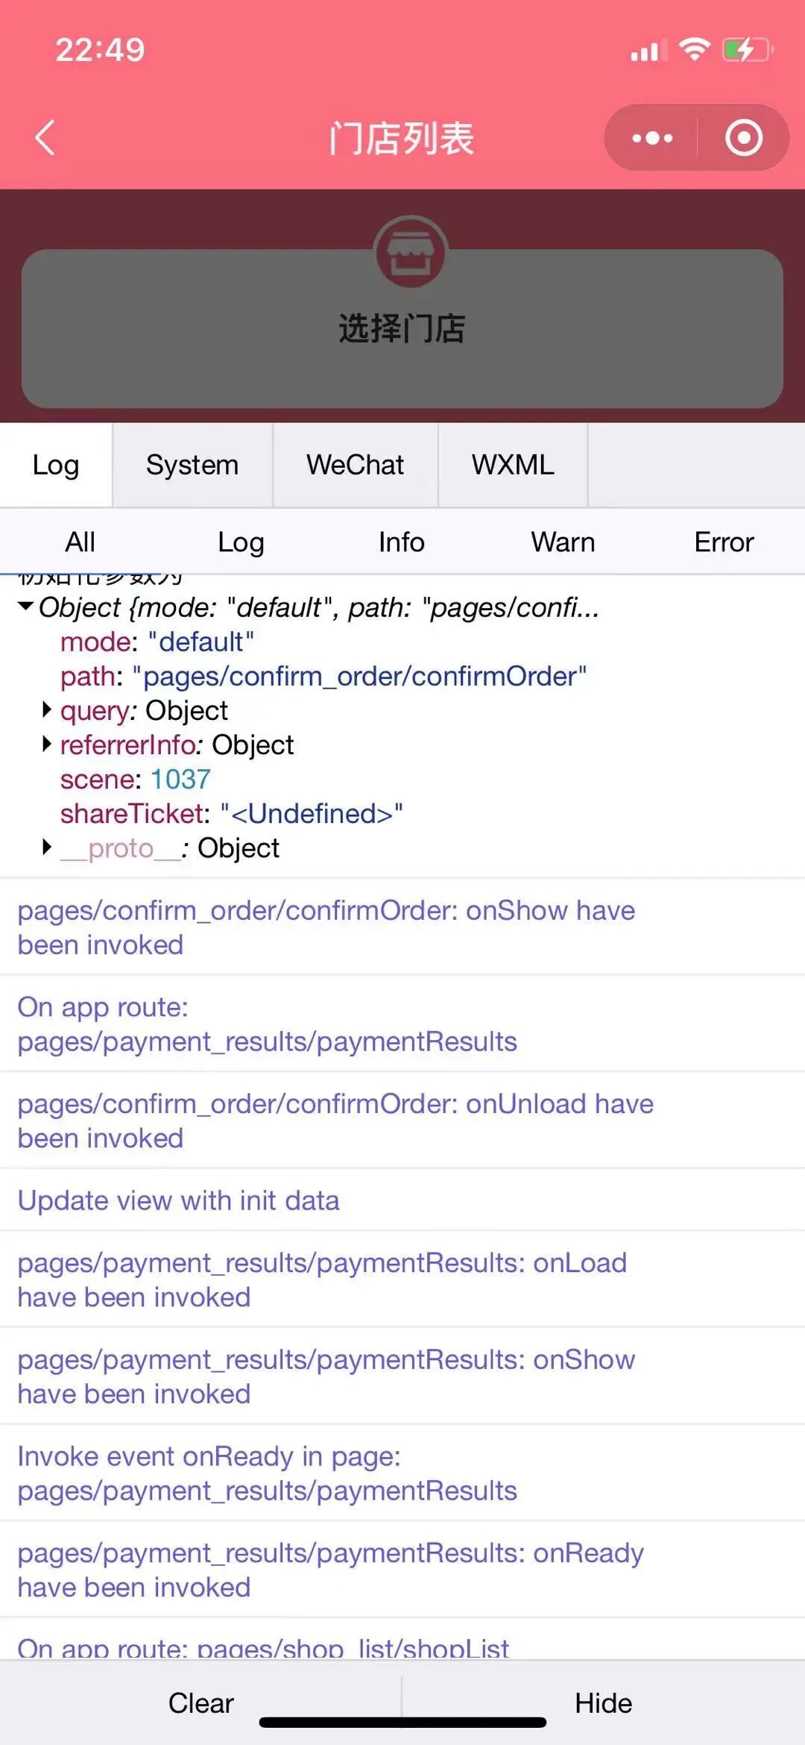Tap the cellular signal bars icon
The image size is (805, 1745).
[x=648, y=51]
